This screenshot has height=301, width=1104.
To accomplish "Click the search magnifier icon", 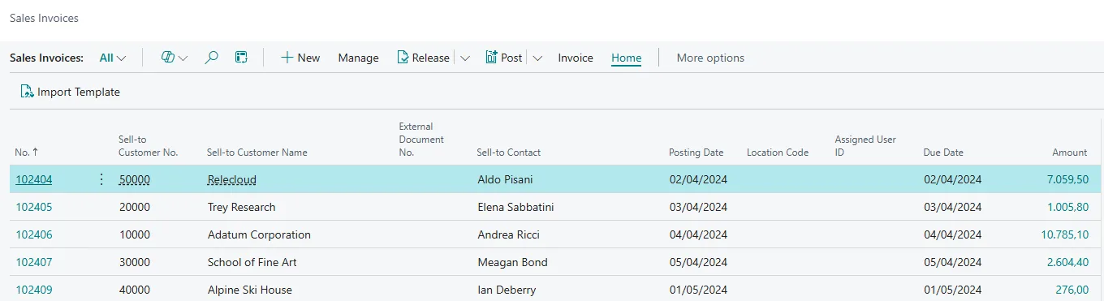I will [x=212, y=58].
